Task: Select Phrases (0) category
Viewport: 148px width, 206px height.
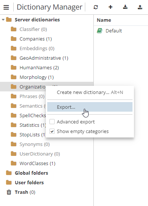Action: pos(32,97)
